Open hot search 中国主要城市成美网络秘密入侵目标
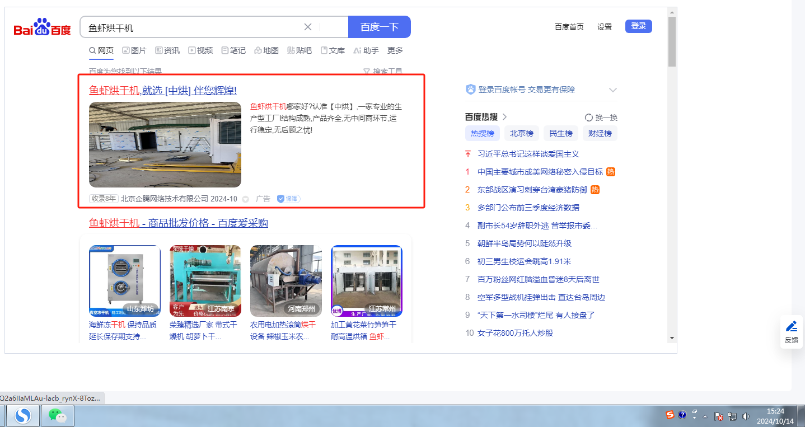 (540, 172)
